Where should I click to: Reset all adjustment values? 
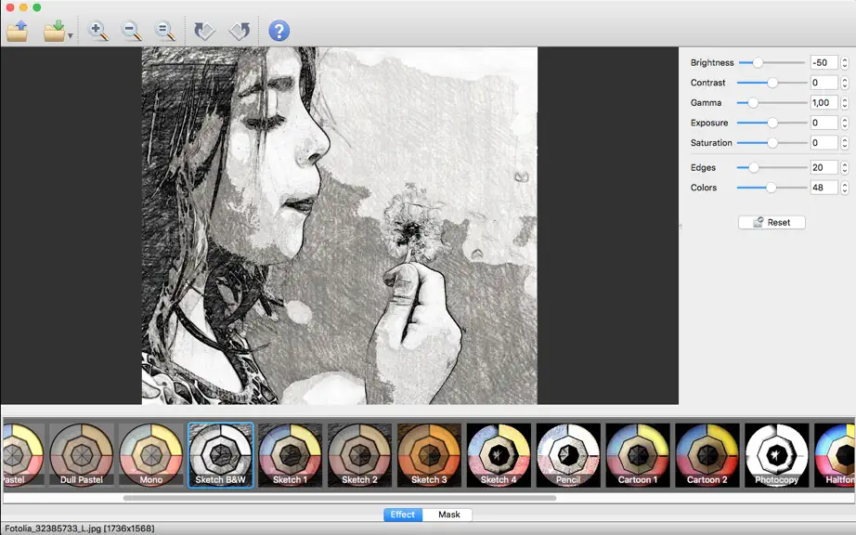pyautogui.click(x=772, y=222)
